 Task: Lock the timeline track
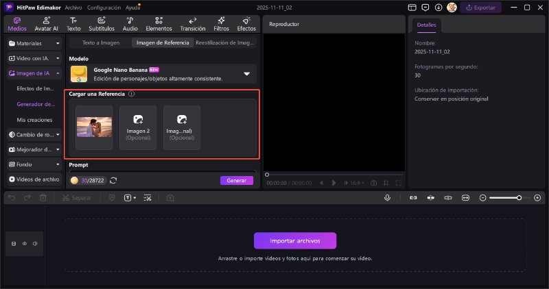(x=14, y=244)
